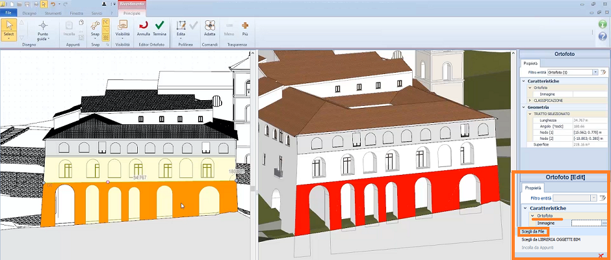This screenshot has width=611, height=260.
Task: Click the Immagine browse ellipsis button
Action: (x=604, y=223)
